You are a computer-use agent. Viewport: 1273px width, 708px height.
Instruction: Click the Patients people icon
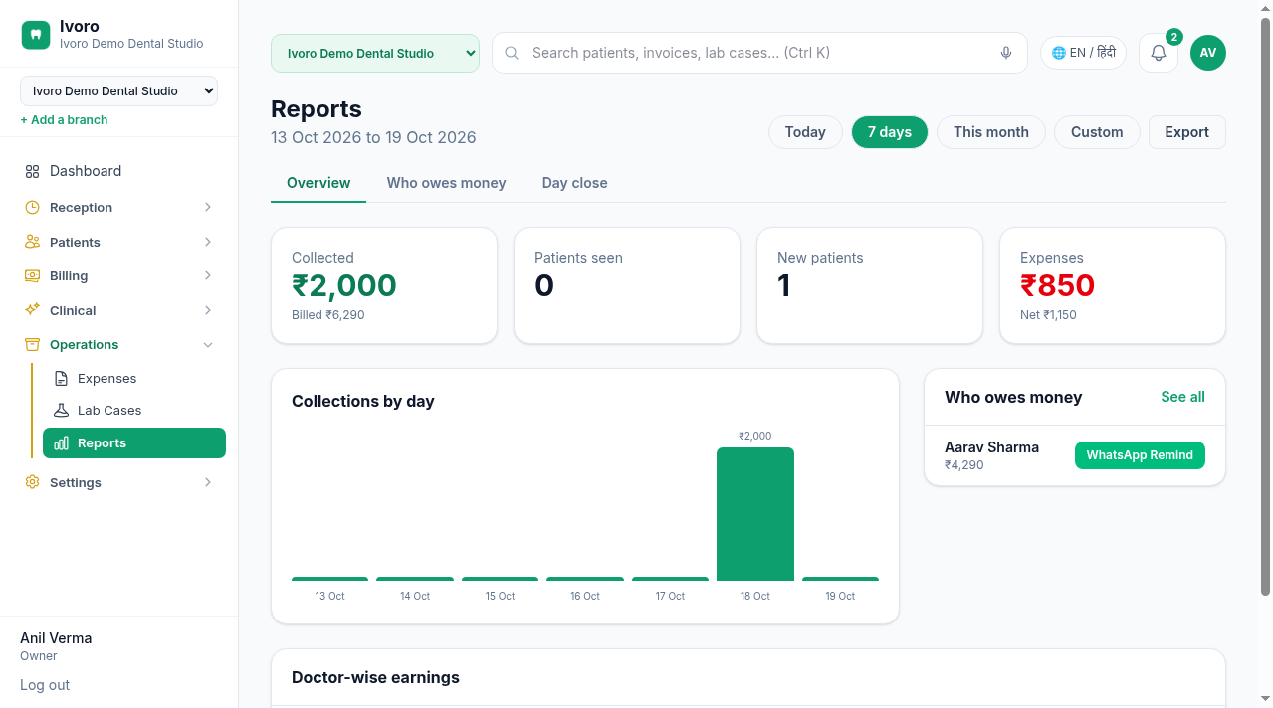(x=32, y=242)
